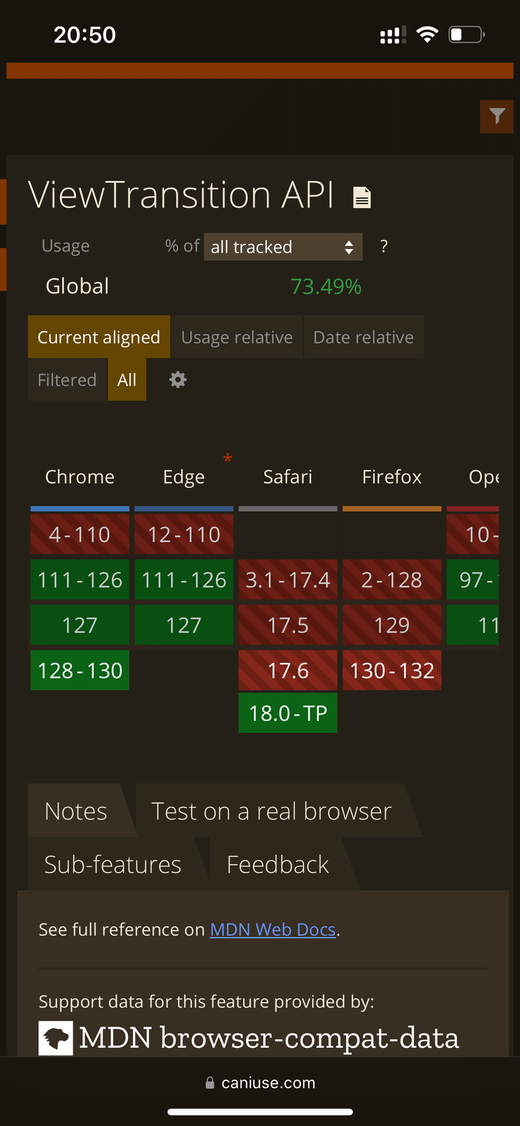Open Test on a real browser tab

tap(272, 811)
